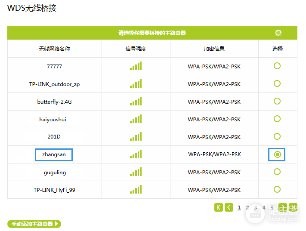The height and width of the screenshot is (231, 306).
Task: Click the WDS无线桥接 page title
Action: pyautogui.click(x=32, y=8)
